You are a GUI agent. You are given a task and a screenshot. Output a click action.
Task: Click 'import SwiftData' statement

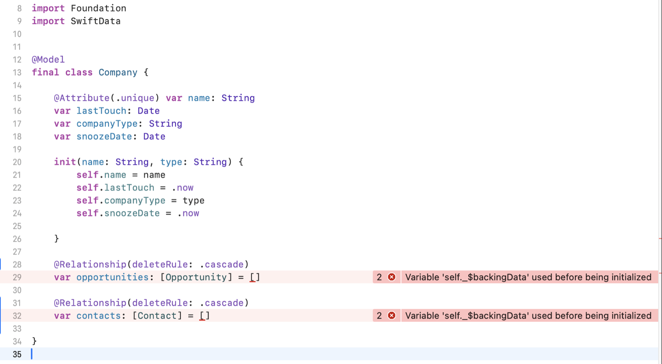pos(76,21)
